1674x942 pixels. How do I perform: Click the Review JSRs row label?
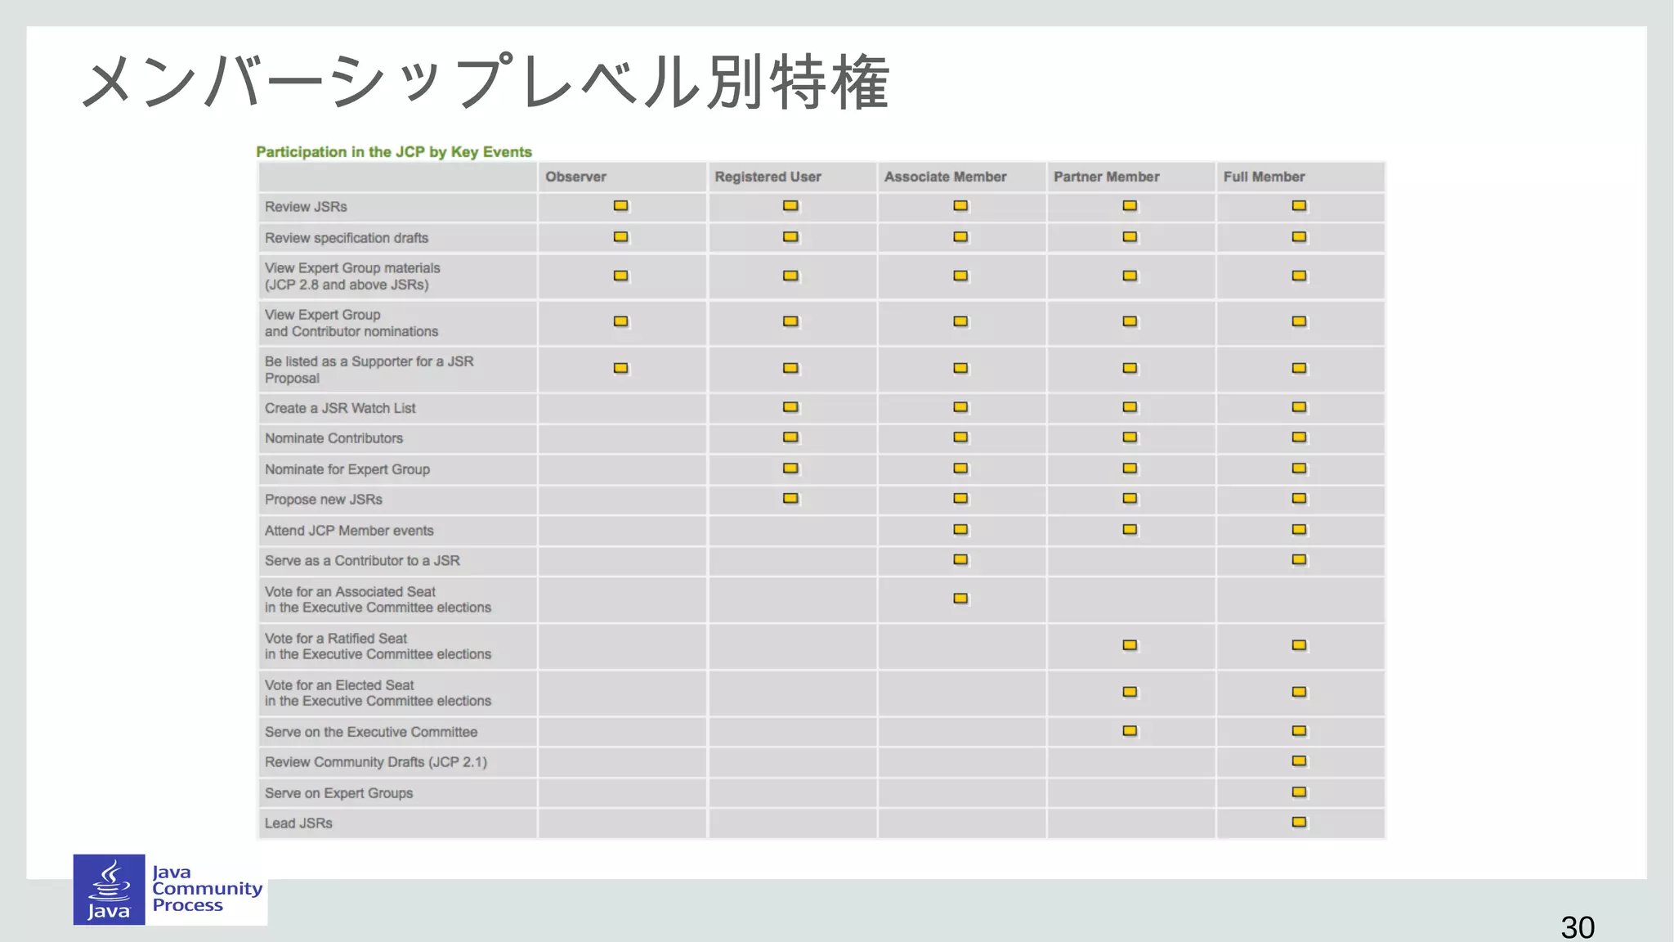pos(306,207)
